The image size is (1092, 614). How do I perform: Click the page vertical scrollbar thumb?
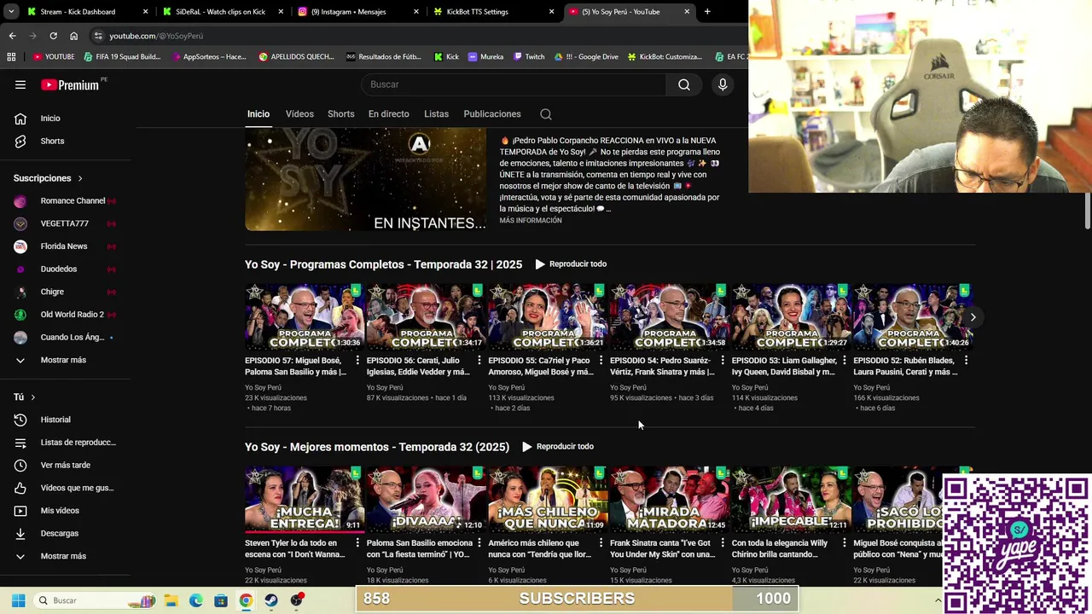[x=1087, y=210]
